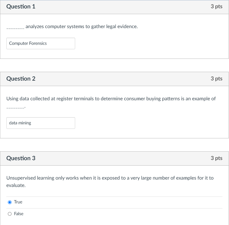
Task: Click the Question 3 heading
Action: (21, 158)
